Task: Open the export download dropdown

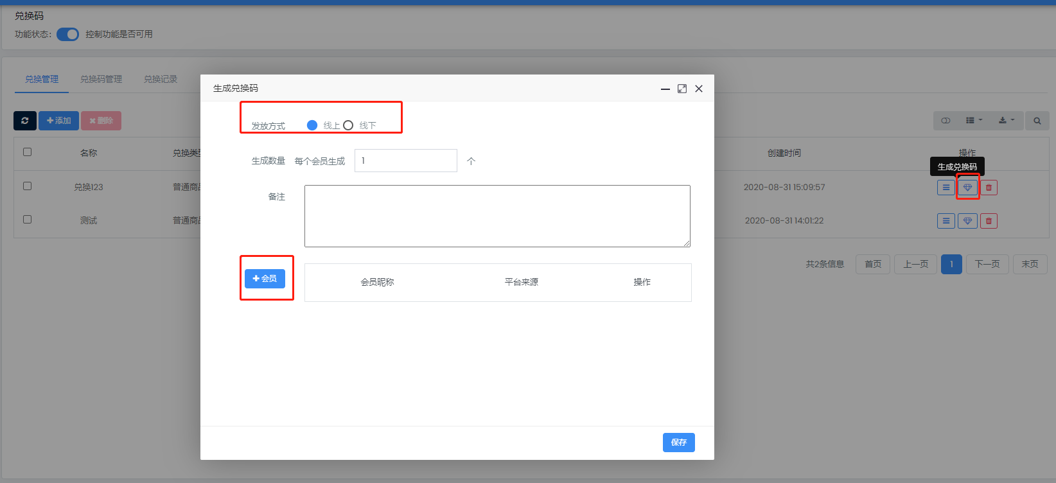Action: (1007, 121)
